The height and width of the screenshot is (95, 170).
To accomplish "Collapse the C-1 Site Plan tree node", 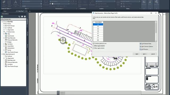I will coord(2,22).
